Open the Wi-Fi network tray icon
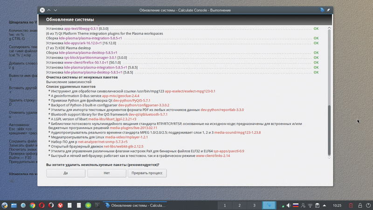373x210 pixels. [x=310, y=205]
